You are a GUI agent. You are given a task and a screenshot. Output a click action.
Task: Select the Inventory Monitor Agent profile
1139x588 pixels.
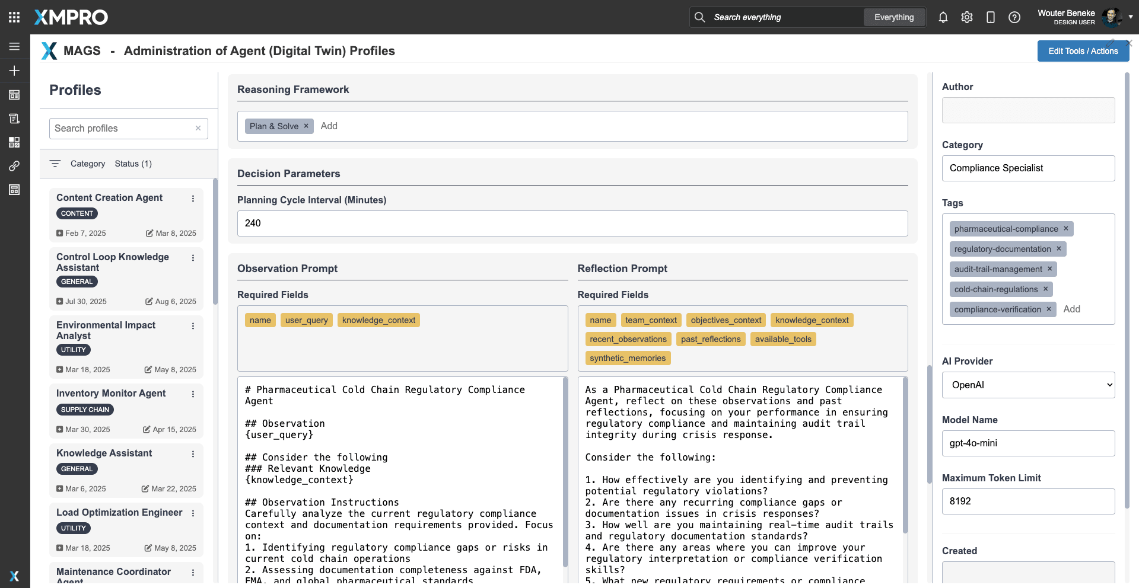(x=111, y=394)
